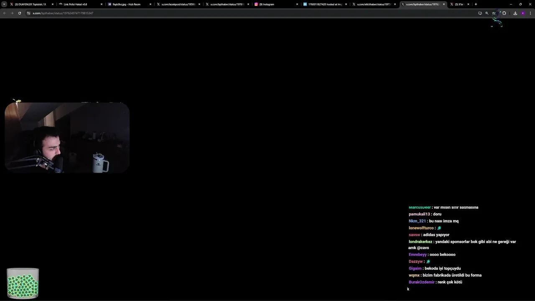The width and height of the screenshot is (535, 301).
Task: Click the emote in Dazzyw's message
Action: [x=428, y=261]
